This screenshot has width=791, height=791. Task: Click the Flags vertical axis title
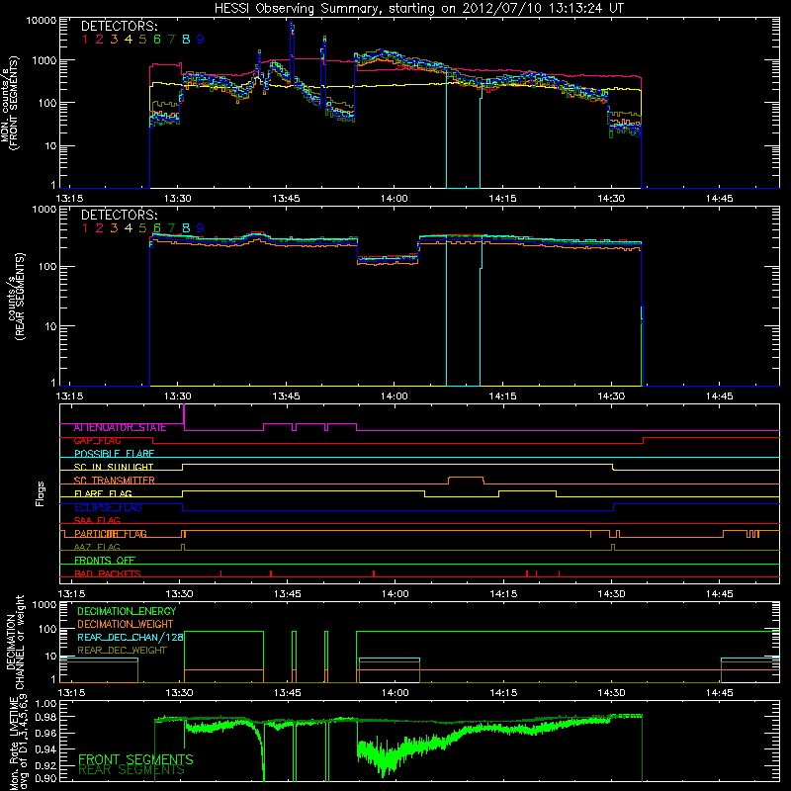(x=41, y=493)
